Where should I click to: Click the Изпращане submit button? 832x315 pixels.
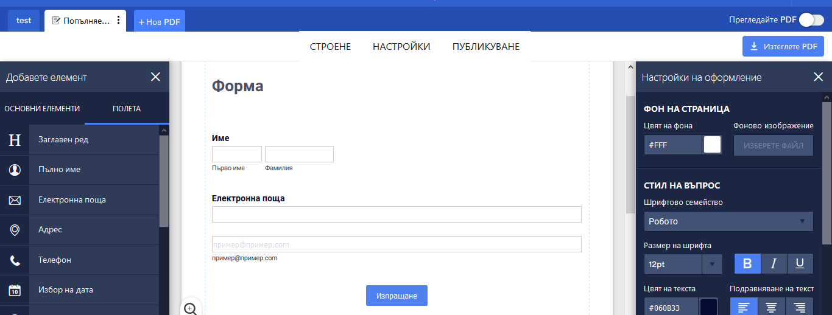(397, 296)
